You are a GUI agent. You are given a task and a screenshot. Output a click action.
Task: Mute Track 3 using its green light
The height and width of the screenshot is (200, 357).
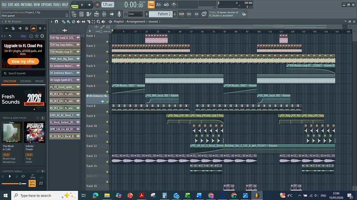coord(107,62)
